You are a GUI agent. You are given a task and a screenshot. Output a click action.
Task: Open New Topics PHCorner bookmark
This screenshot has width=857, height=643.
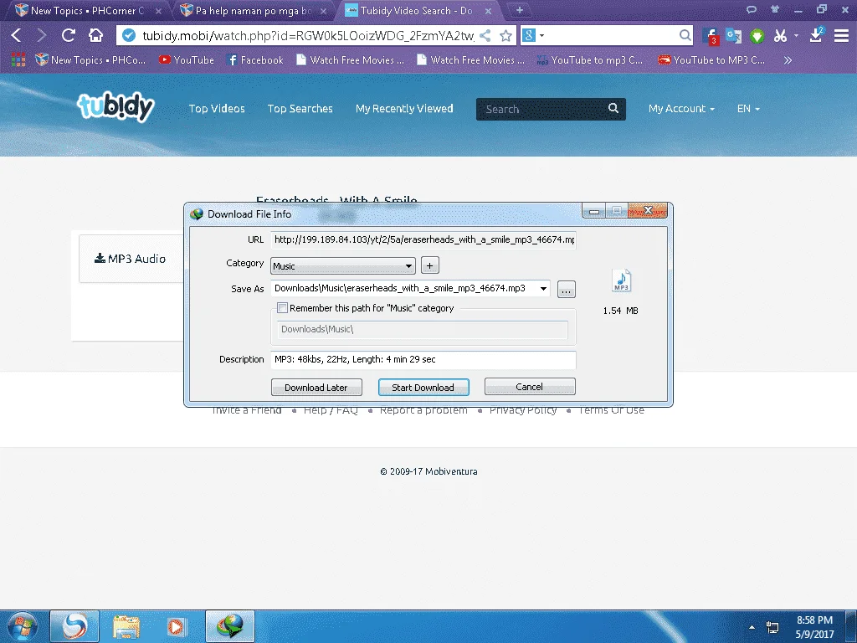pyautogui.click(x=90, y=60)
